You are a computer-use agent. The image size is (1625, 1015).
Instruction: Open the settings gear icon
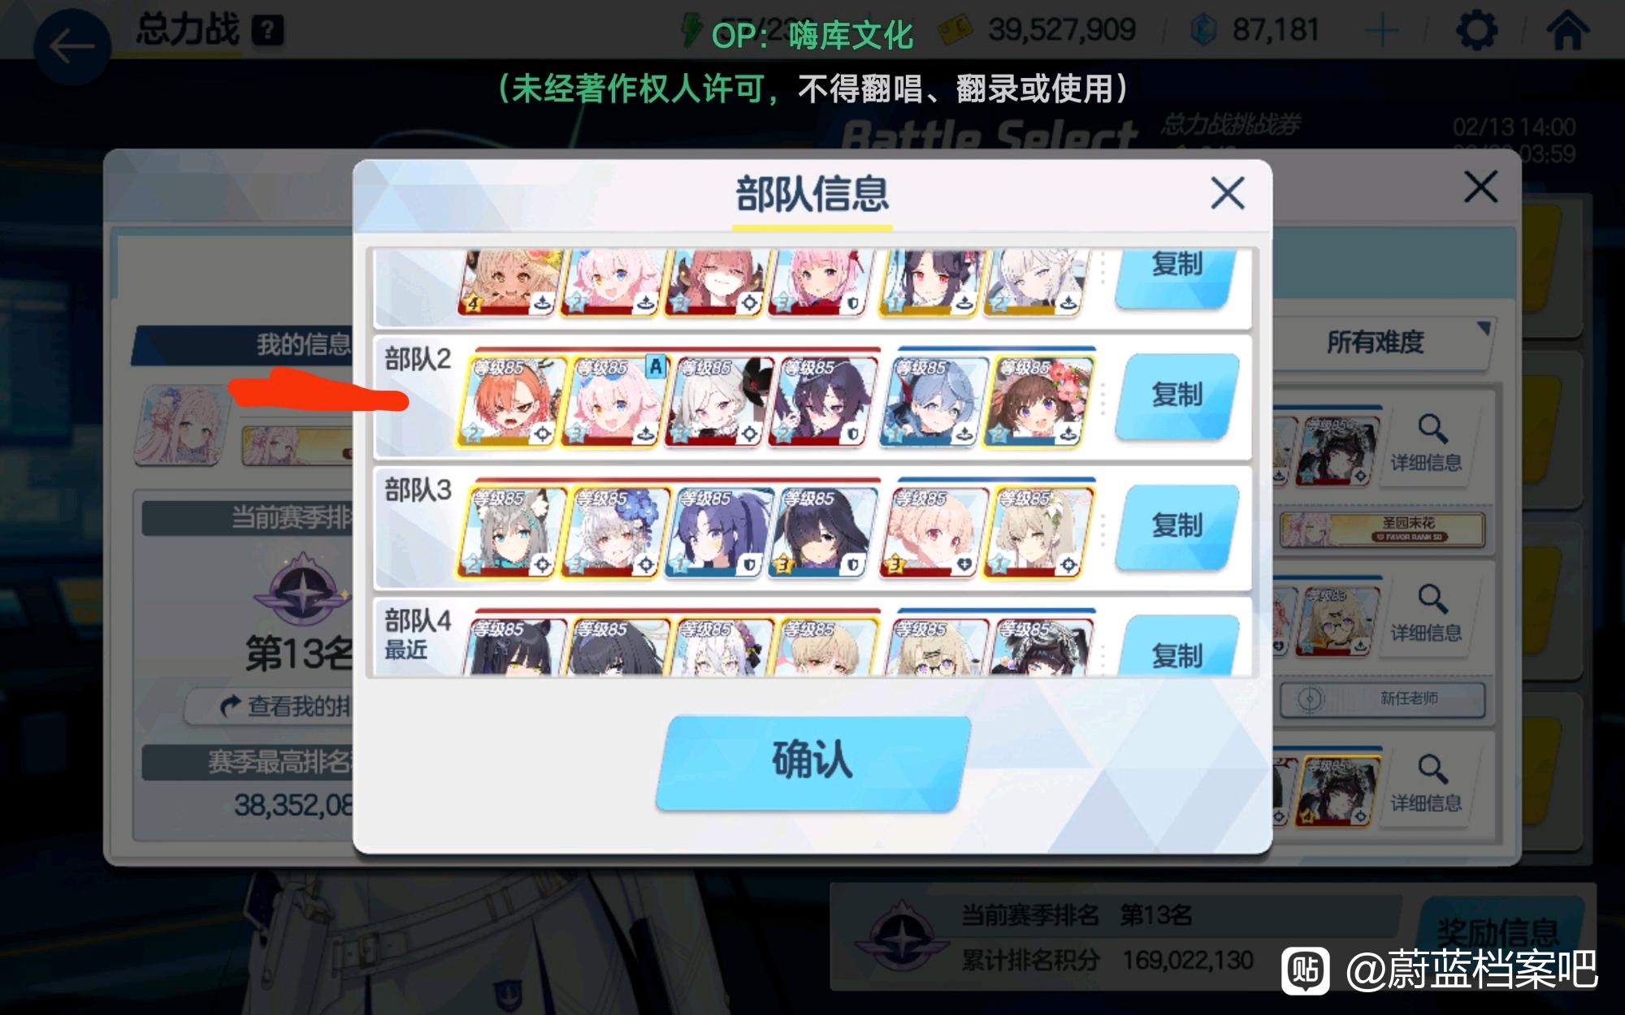click(x=1477, y=31)
